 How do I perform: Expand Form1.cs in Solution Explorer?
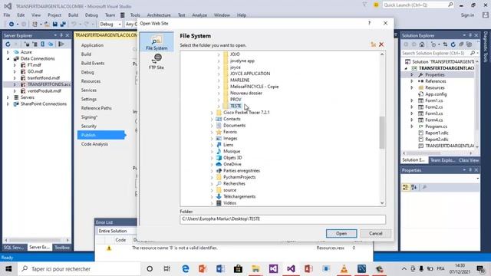(x=412, y=100)
